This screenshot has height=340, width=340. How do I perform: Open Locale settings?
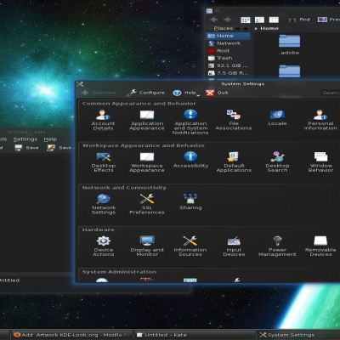click(x=277, y=118)
